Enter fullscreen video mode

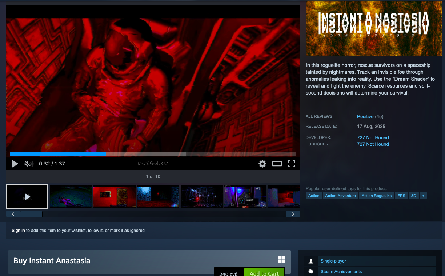pos(292,164)
